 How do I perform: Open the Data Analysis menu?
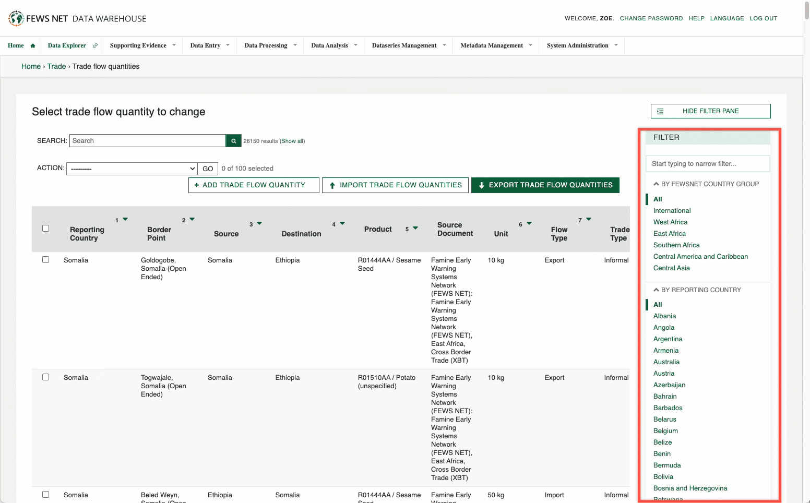334,46
